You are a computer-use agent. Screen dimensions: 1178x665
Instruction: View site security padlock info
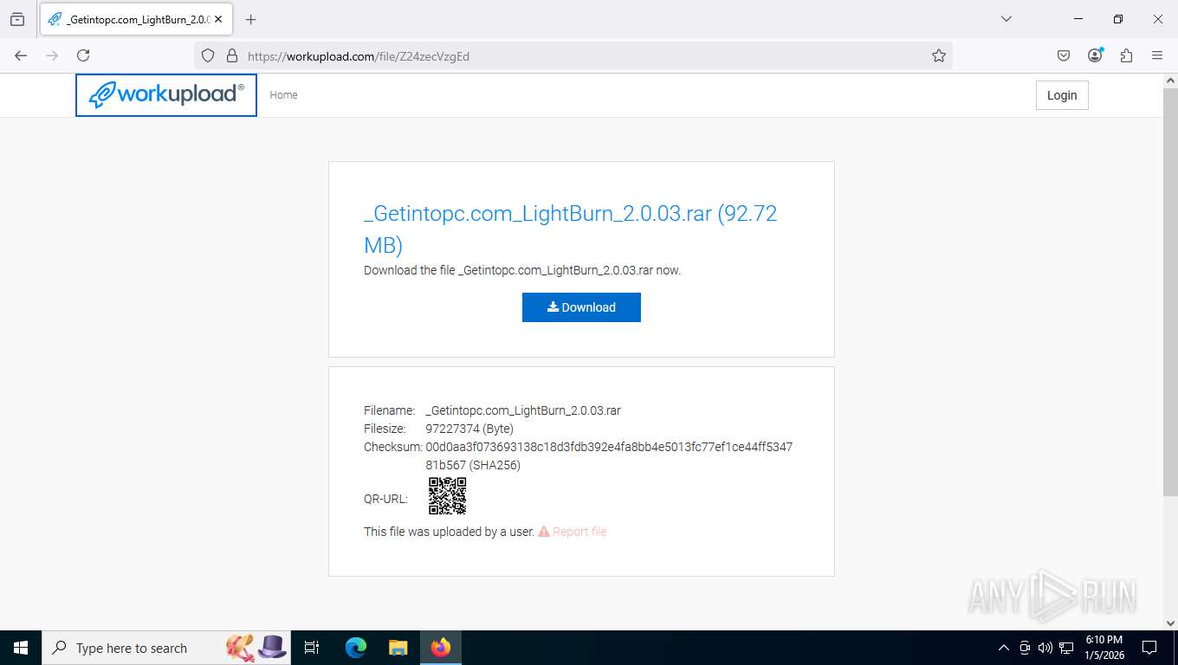click(231, 55)
